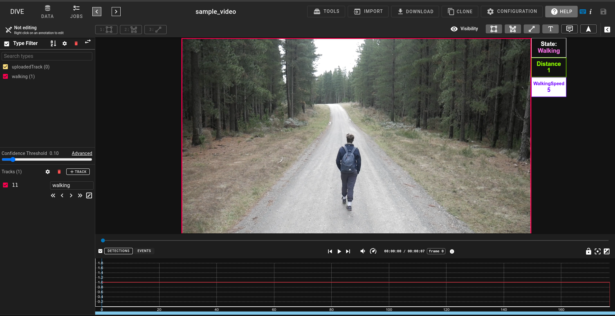The width and height of the screenshot is (615, 316).
Task: Toggle tooltip annotation visibility icon
Action: (570, 29)
